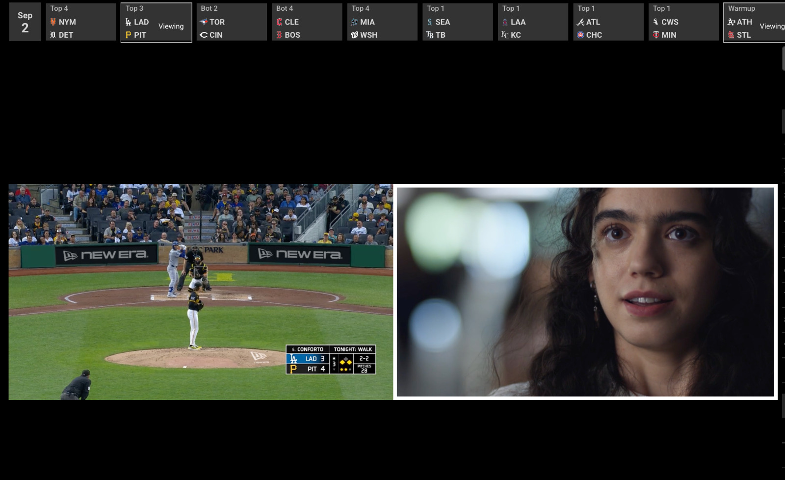Toggle the Viewing label on ATH-STL game
The image size is (785, 480).
[771, 27]
